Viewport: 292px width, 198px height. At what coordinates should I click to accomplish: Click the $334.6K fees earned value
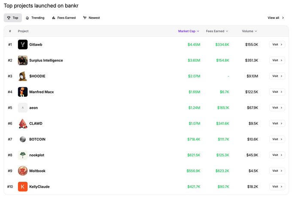click(222, 45)
